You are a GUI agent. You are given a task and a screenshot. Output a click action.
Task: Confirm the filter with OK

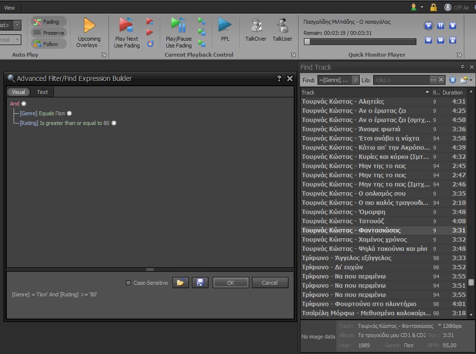tap(230, 283)
